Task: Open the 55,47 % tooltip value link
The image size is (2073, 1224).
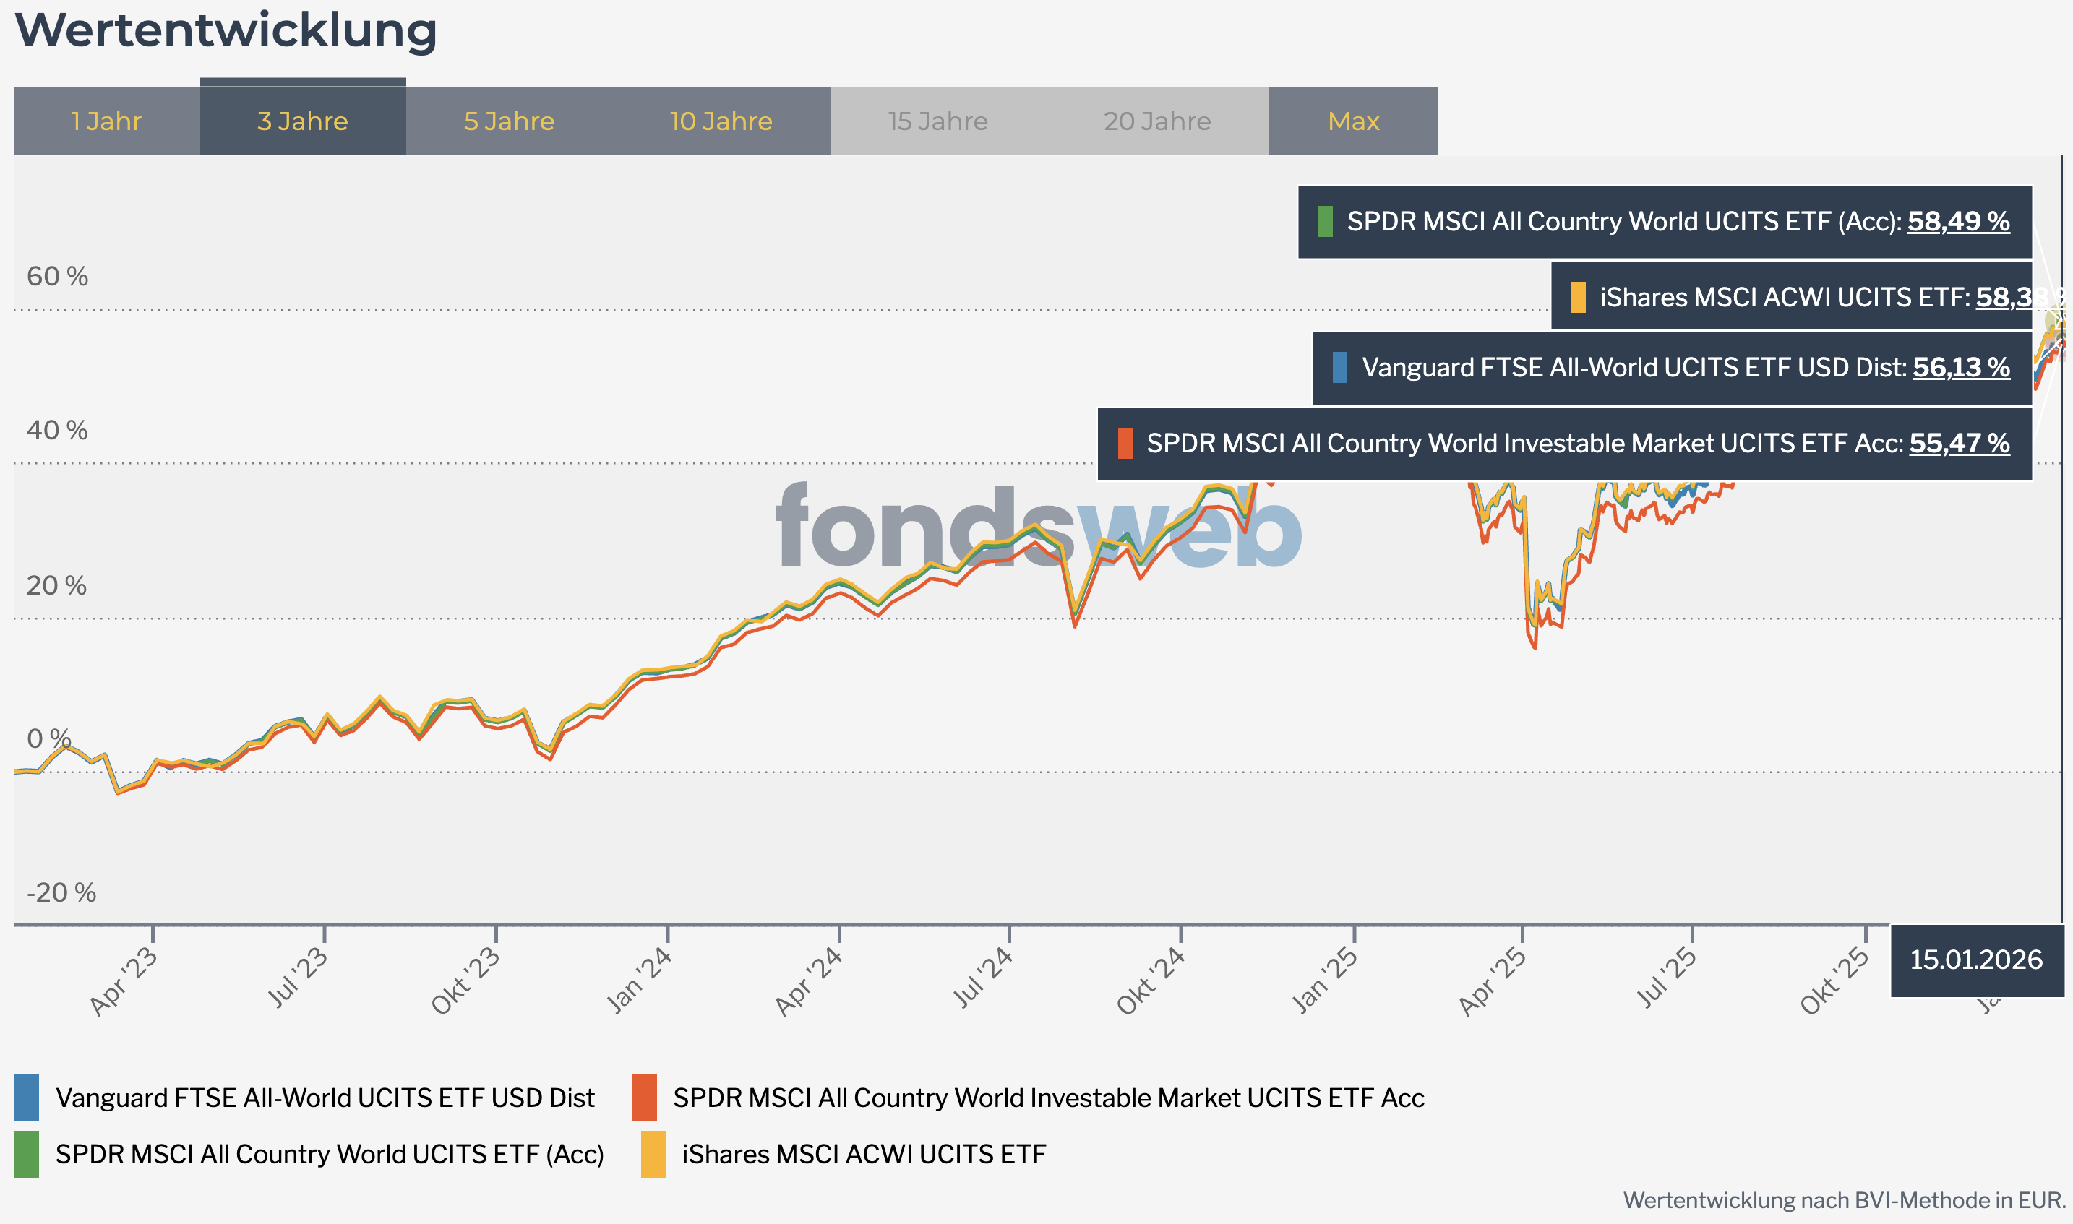Action: pyautogui.click(x=1960, y=443)
